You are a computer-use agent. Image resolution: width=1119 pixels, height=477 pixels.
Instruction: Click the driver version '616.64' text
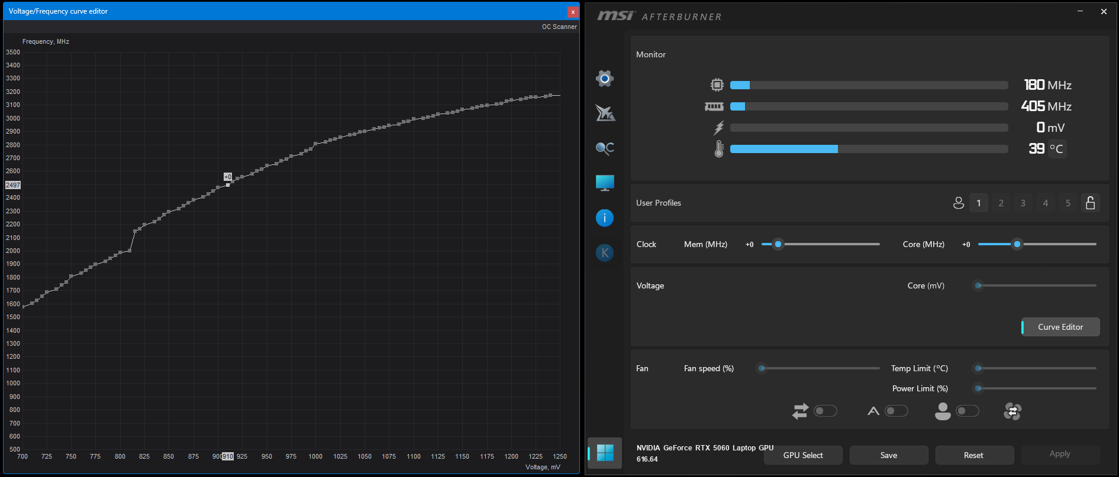click(x=647, y=459)
